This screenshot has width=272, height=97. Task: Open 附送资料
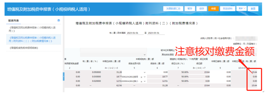[x=228, y=9]
